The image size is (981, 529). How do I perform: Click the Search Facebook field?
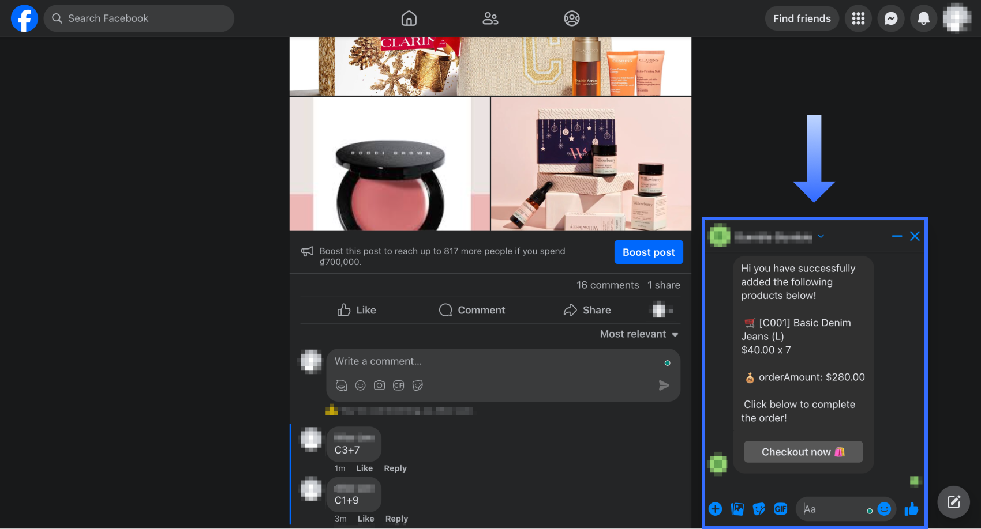point(139,18)
